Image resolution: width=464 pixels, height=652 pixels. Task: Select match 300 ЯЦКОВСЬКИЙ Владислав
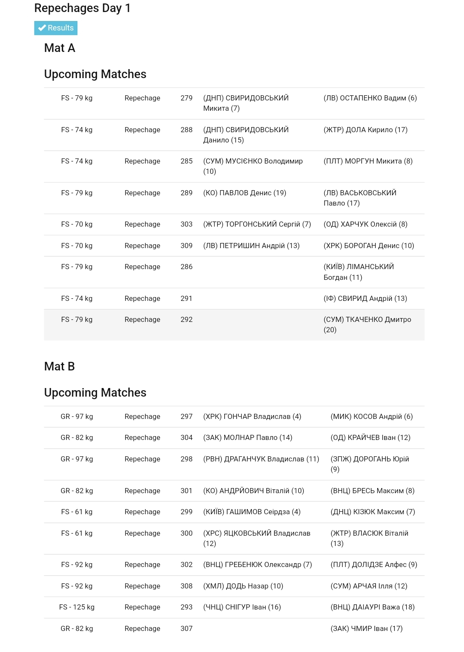(x=234, y=539)
